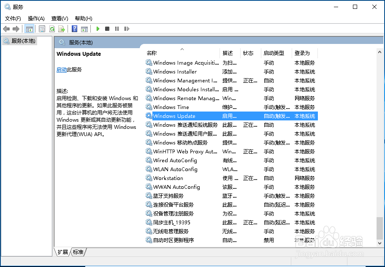Toggle Show/Hide Action Pane toolbar icon
Screen dimensions: 385x267
(84, 29)
